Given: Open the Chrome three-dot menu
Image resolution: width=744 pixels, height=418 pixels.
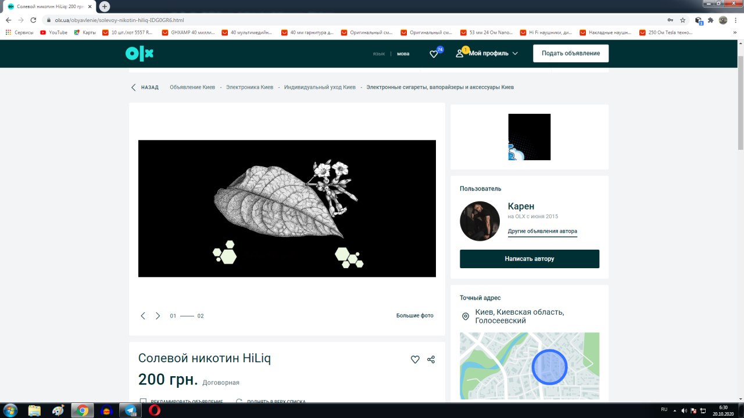Looking at the screenshot, I should click(x=735, y=20).
